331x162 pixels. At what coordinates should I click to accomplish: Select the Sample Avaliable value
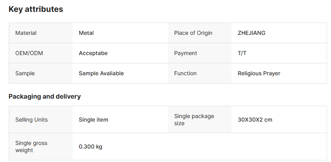pyautogui.click(x=101, y=73)
